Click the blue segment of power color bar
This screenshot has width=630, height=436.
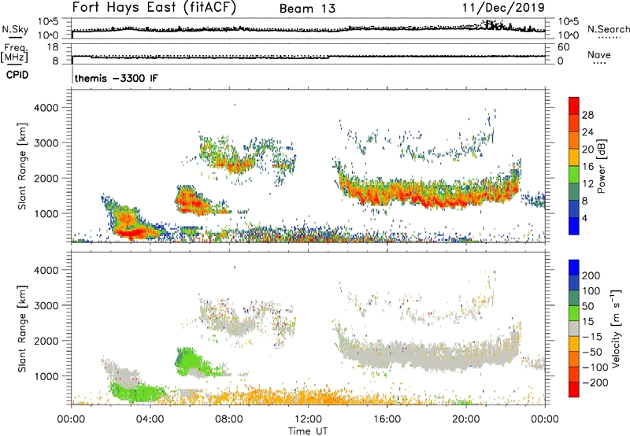click(574, 226)
